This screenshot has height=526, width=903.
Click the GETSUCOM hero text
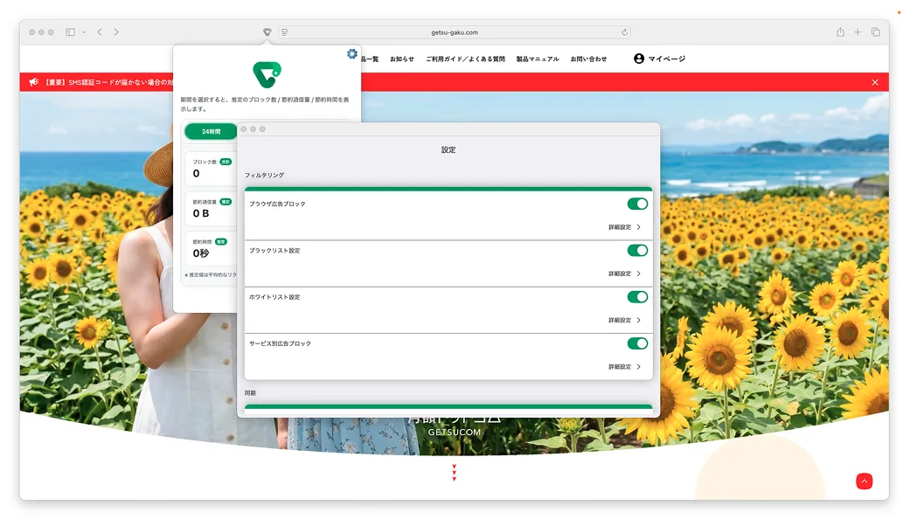pos(455,433)
